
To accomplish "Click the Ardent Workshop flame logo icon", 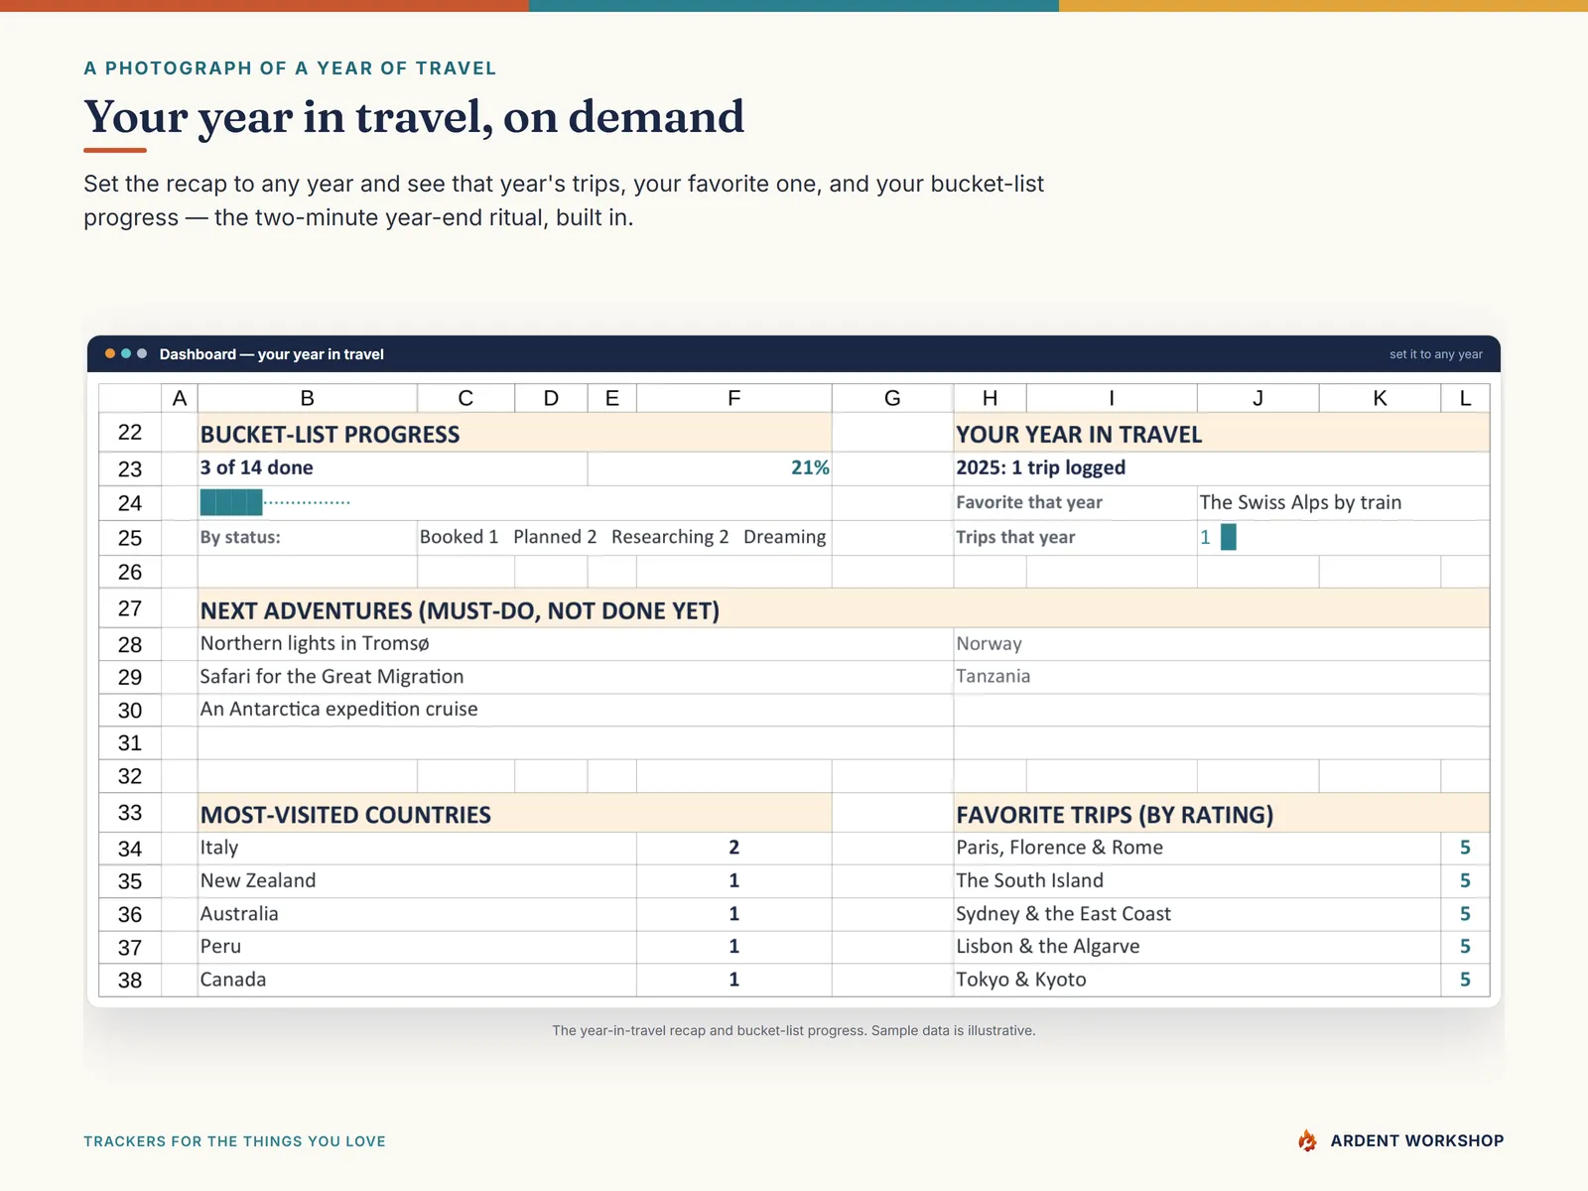I will point(1307,1140).
